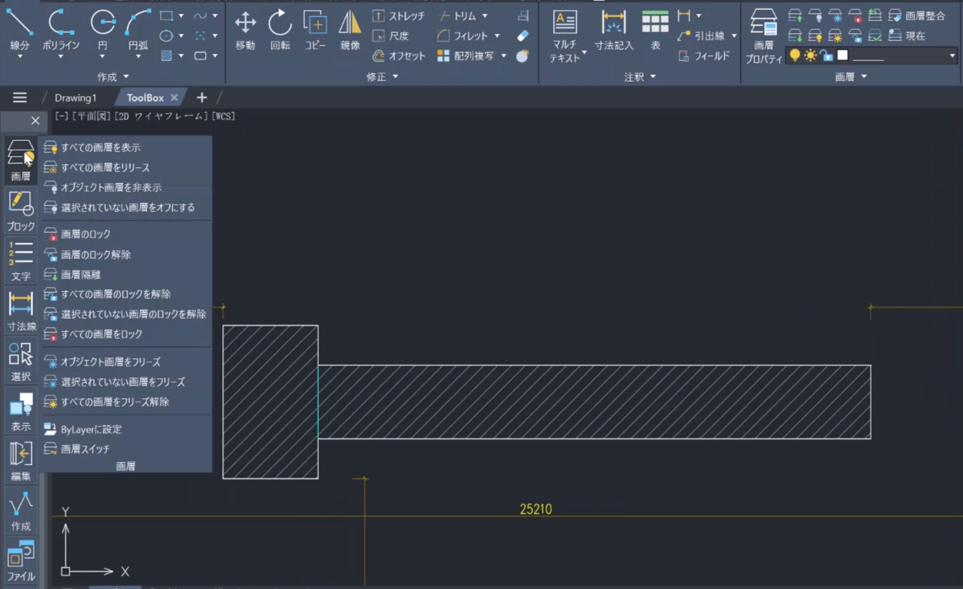This screenshot has width=963, height=589.
Task: Toggle layer on/off lightbulb in layer dropdown
Action: click(x=794, y=56)
